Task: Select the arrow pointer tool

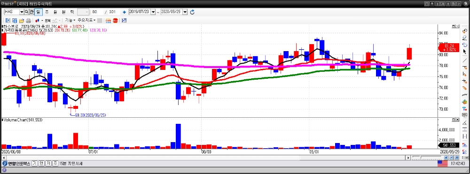Action: pos(465,52)
